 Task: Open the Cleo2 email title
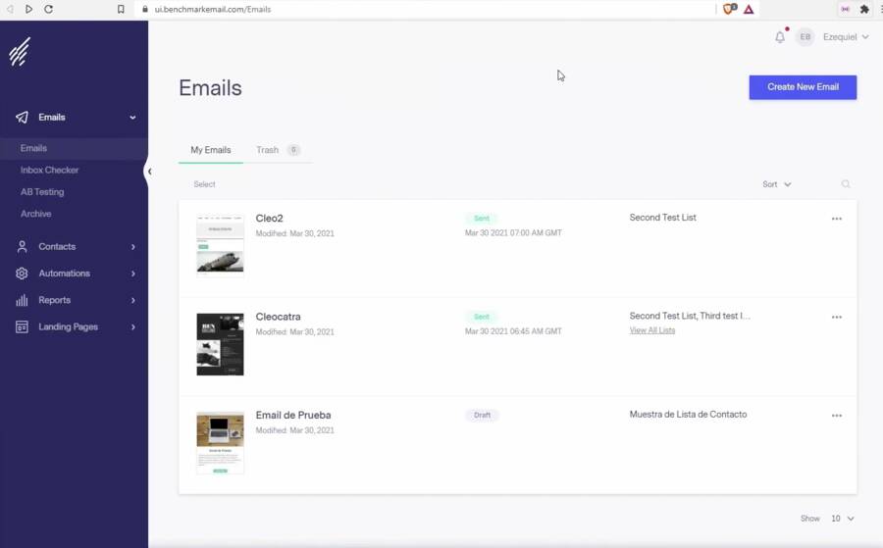(x=269, y=219)
